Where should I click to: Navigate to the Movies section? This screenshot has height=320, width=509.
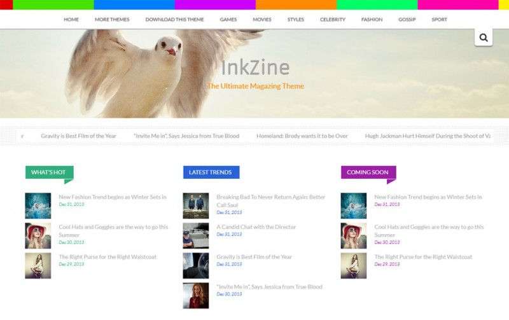coord(262,20)
